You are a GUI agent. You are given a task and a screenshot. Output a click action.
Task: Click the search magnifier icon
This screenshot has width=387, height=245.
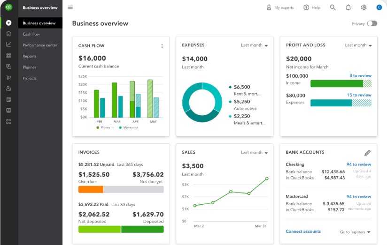point(333,7)
